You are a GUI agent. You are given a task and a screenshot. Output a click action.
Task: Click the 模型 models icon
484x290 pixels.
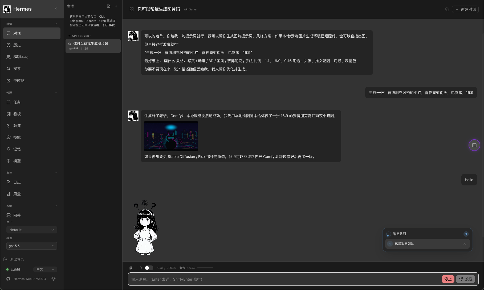click(9, 161)
